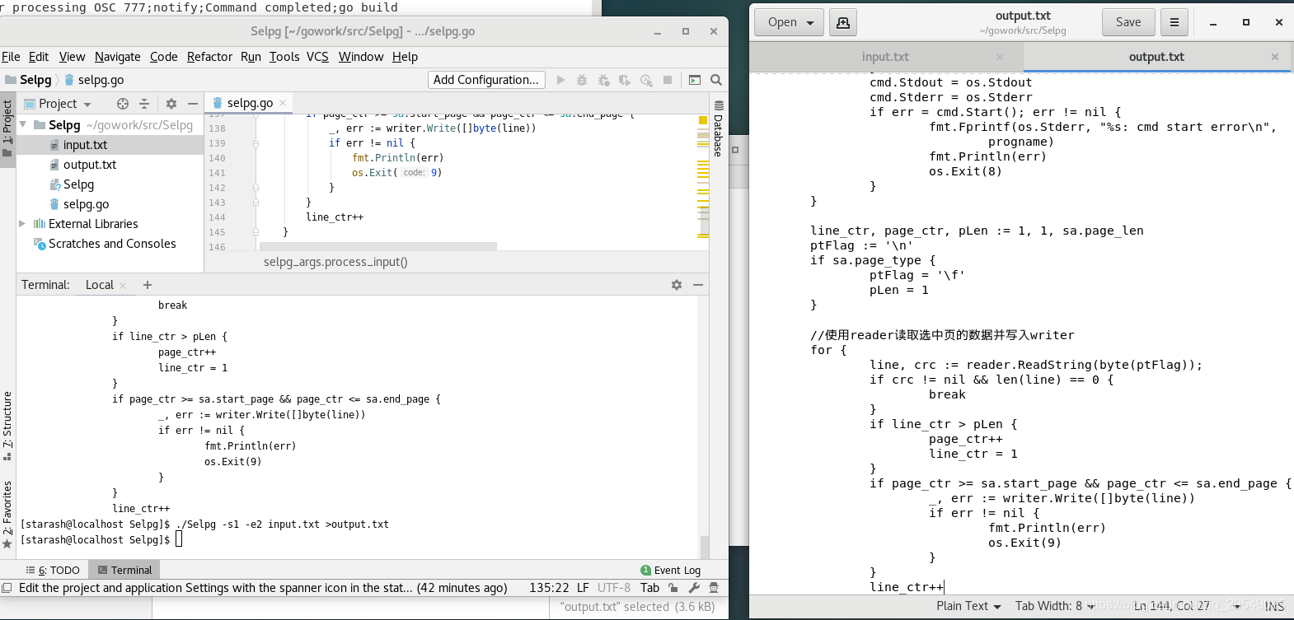Open Project panel gear settings

pos(171,104)
